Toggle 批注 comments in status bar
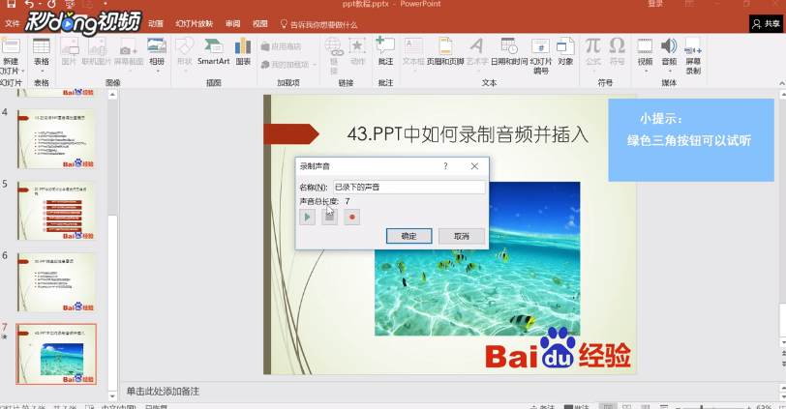 point(576,406)
